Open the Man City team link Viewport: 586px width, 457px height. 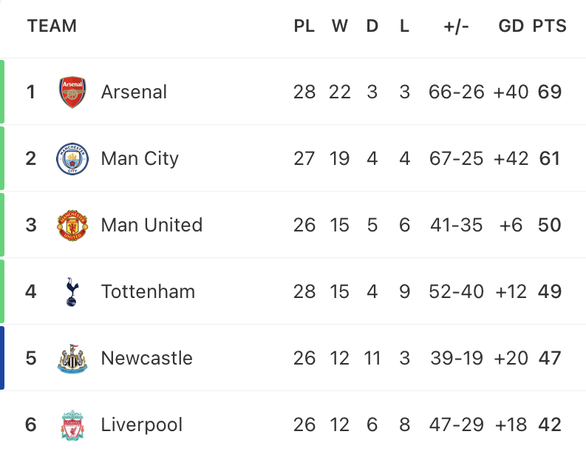140,158
